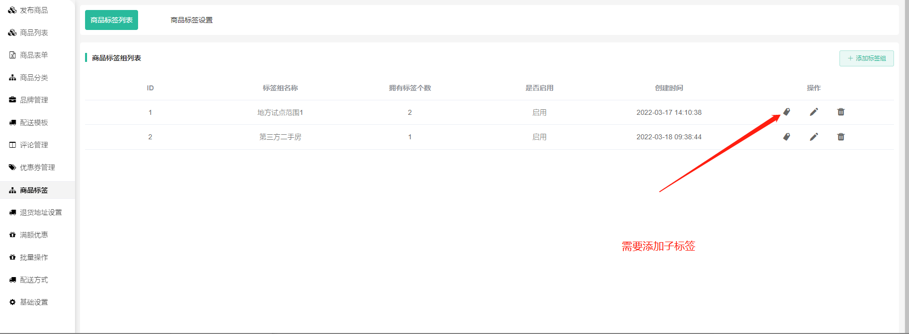Add sub-tag to 第三方二手房 via tag icon
The width and height of the screenshot is (909, 334).
(x=786, y=137)
